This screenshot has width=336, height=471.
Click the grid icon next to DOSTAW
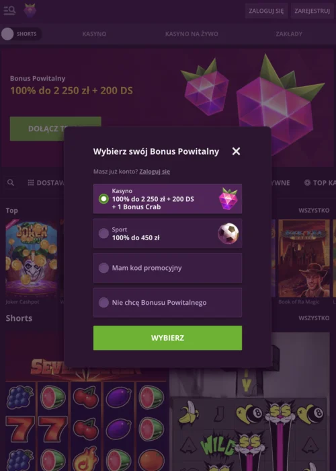click(x=31, y=182)
